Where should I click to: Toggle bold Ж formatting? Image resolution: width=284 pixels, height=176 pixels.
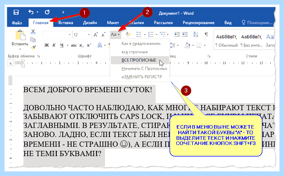[47, 45]
